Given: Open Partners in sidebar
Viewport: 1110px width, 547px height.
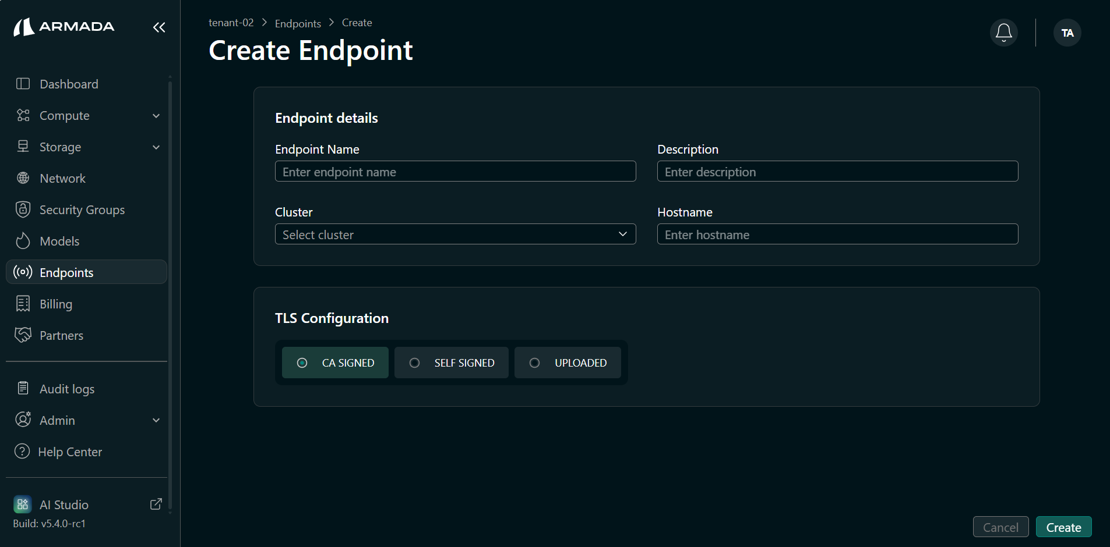Looking at the screenshot, I should [x=86, y=335].
